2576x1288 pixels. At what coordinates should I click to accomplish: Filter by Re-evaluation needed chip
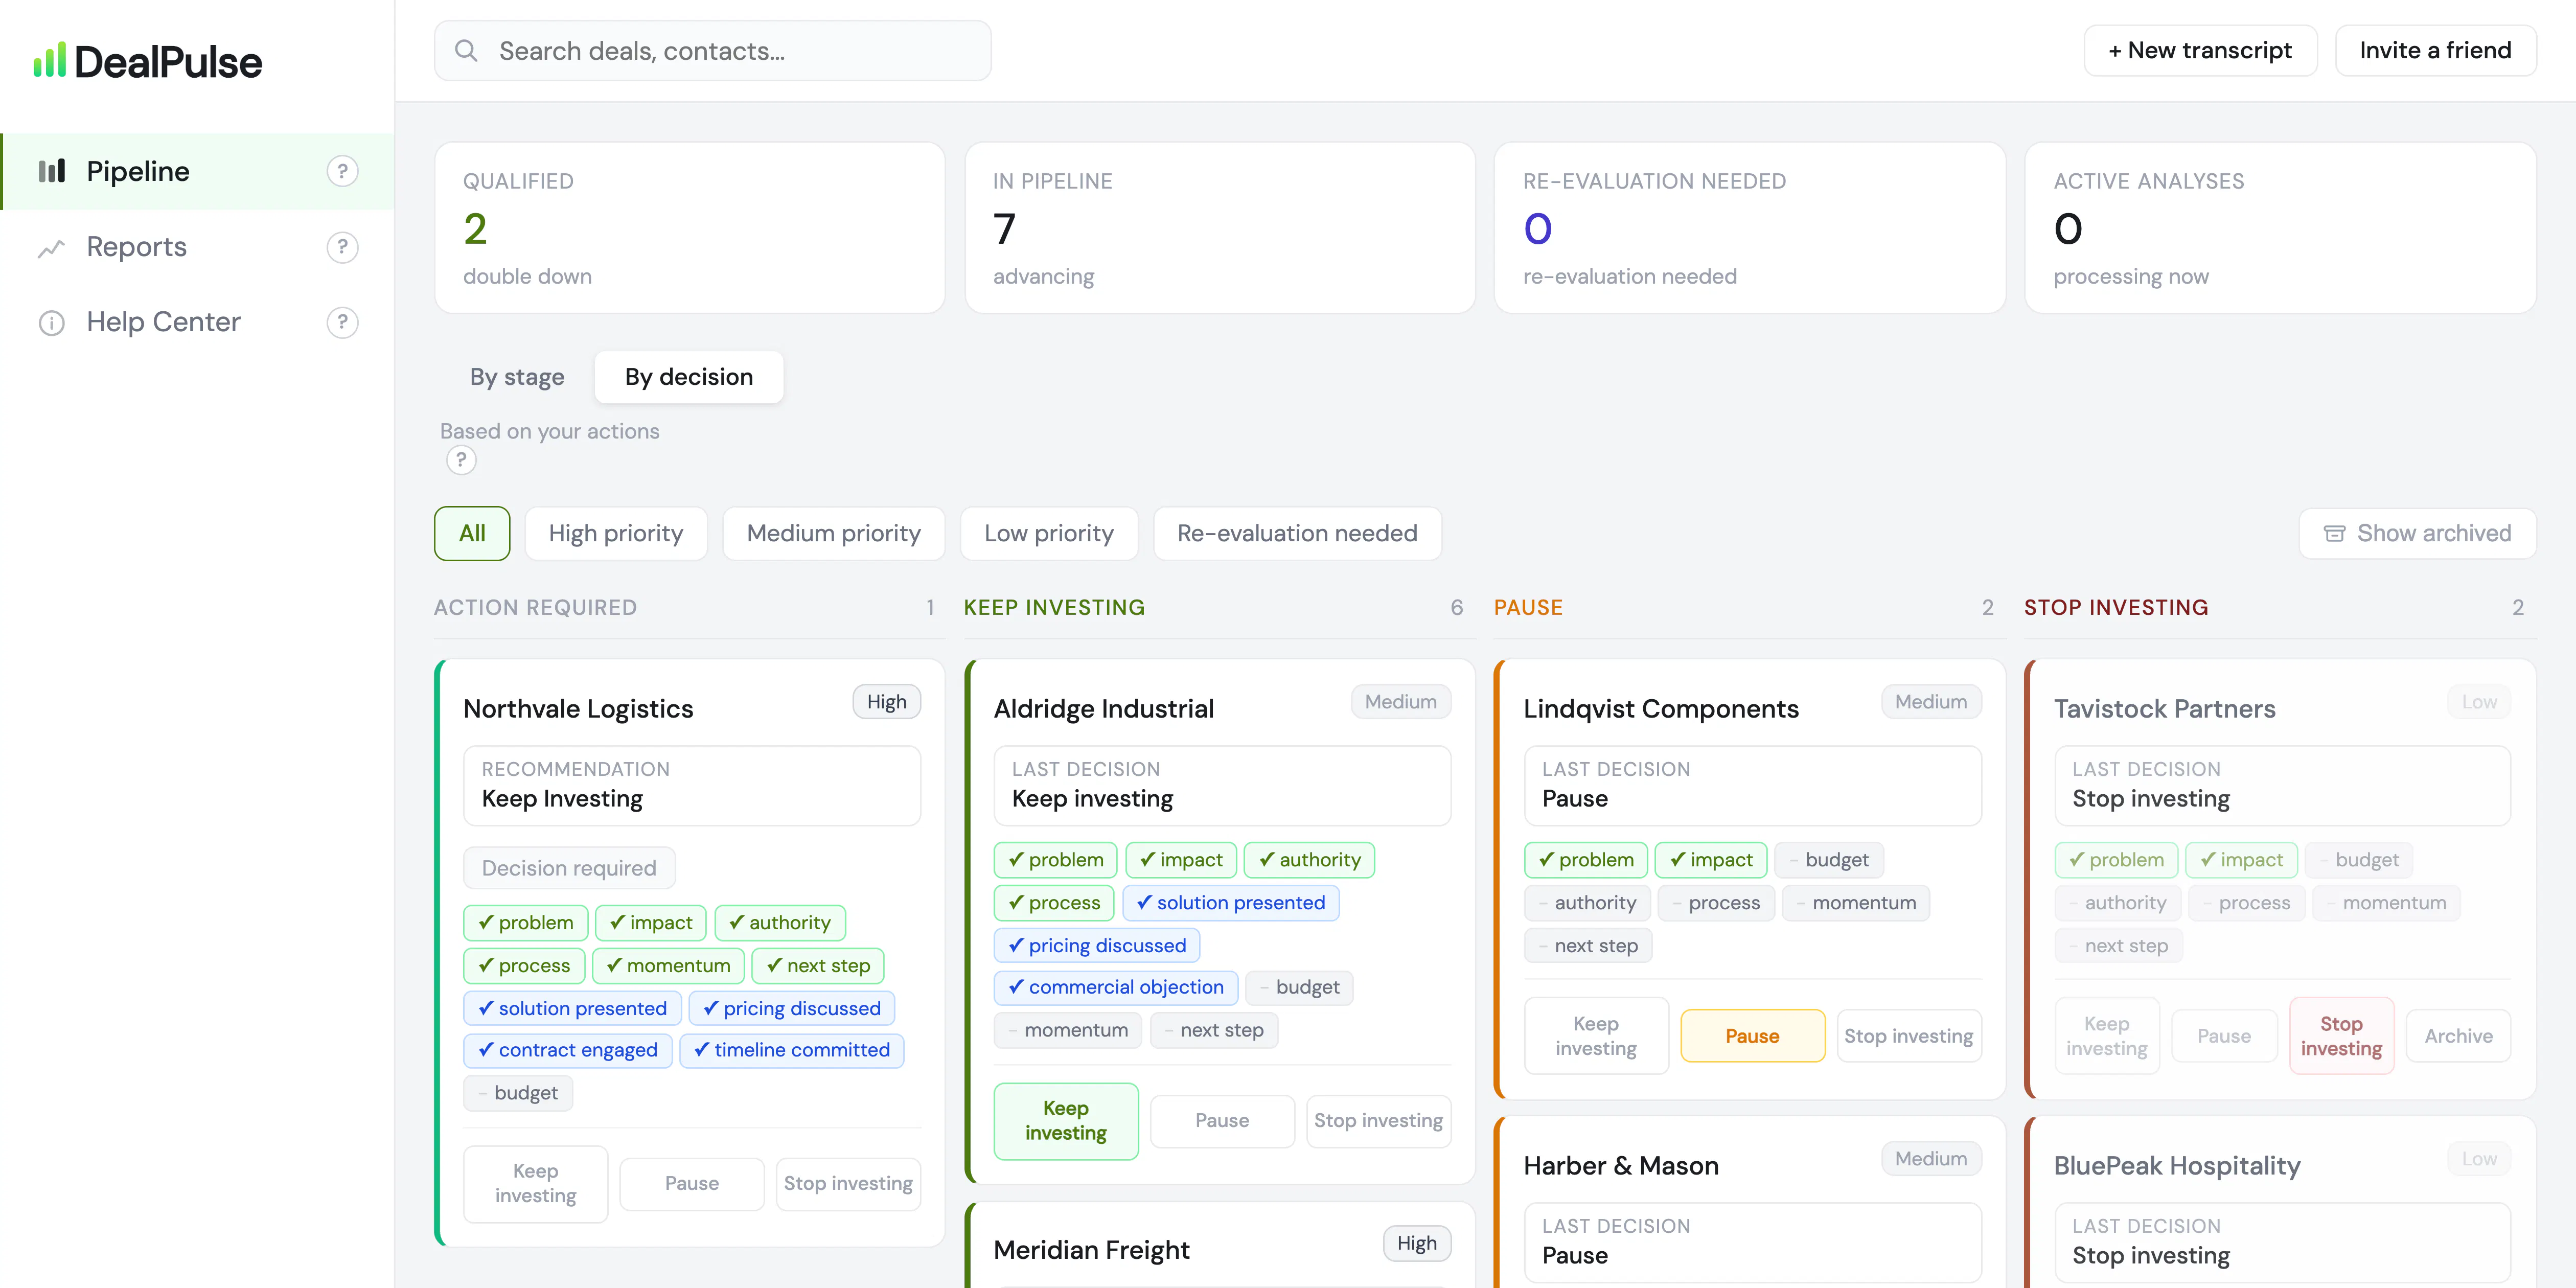pos(1297,533)
